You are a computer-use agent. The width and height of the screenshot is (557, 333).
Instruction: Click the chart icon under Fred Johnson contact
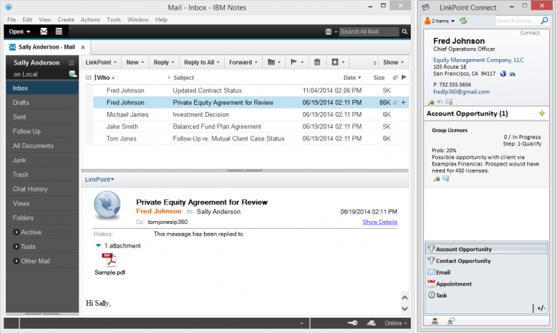[431, 102]
